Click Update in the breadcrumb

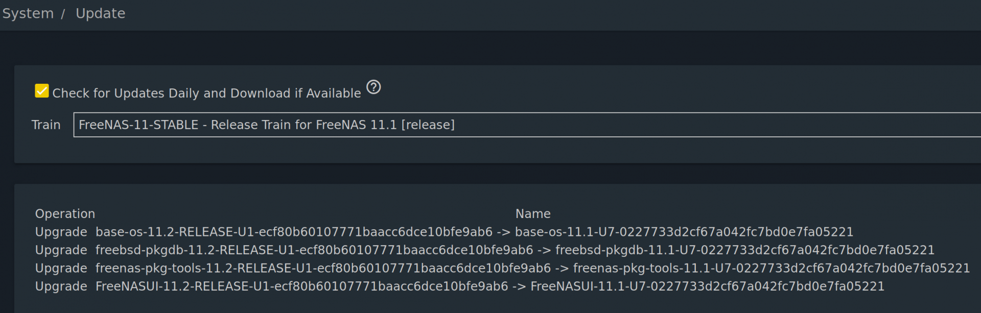coord(100,14)
